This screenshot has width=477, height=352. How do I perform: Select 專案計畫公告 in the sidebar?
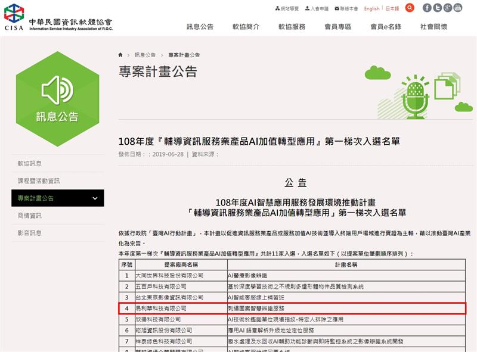tap(57, 198)
